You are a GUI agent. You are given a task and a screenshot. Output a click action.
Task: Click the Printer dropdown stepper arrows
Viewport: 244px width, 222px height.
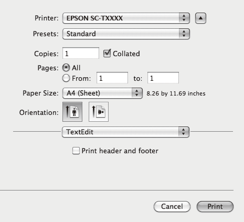pos(184,18)
